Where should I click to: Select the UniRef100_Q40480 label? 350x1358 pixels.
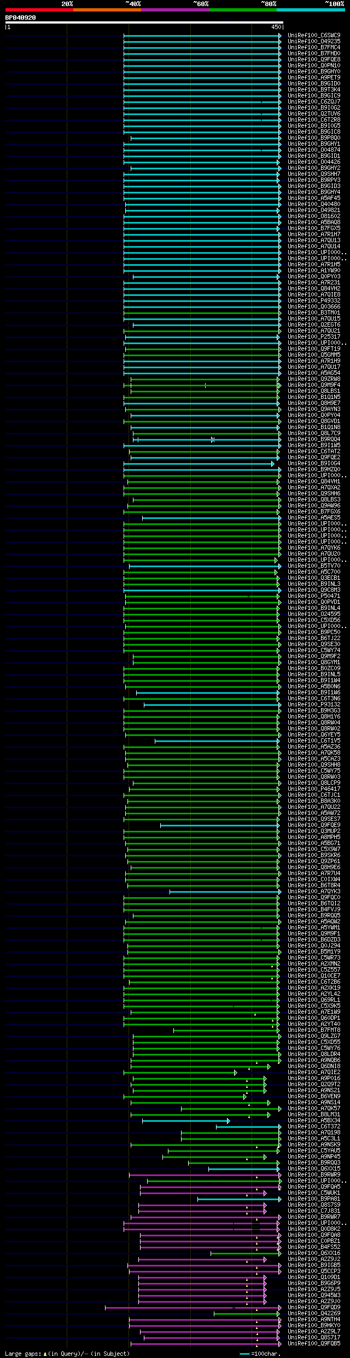314,204
